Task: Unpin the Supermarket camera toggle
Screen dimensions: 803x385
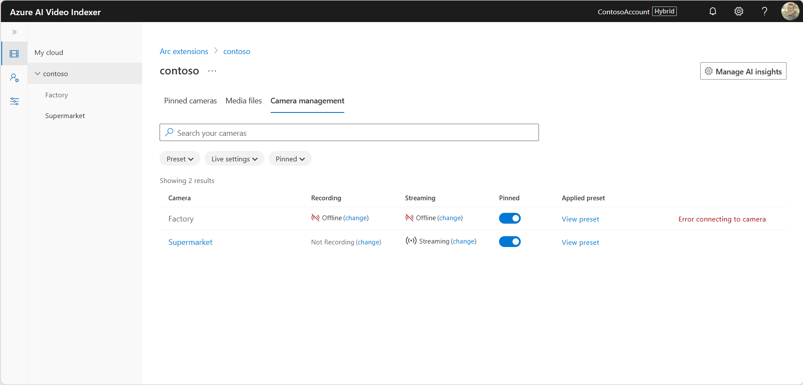Action: coord(510,242)
